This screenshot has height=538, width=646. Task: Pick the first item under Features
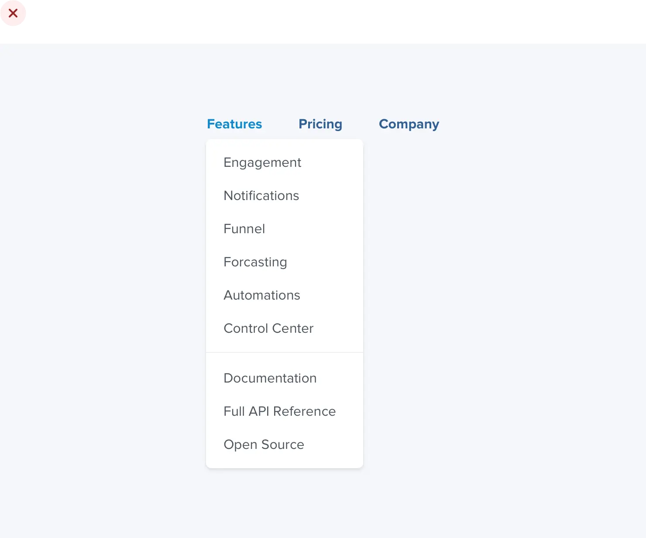[262, 162]
